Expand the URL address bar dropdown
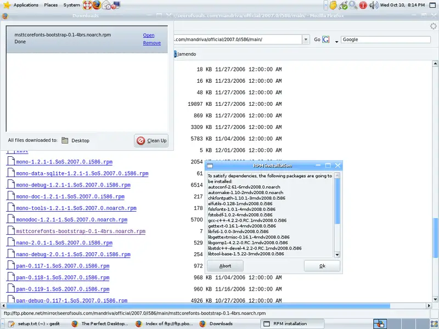 click(x=306, y=39)
